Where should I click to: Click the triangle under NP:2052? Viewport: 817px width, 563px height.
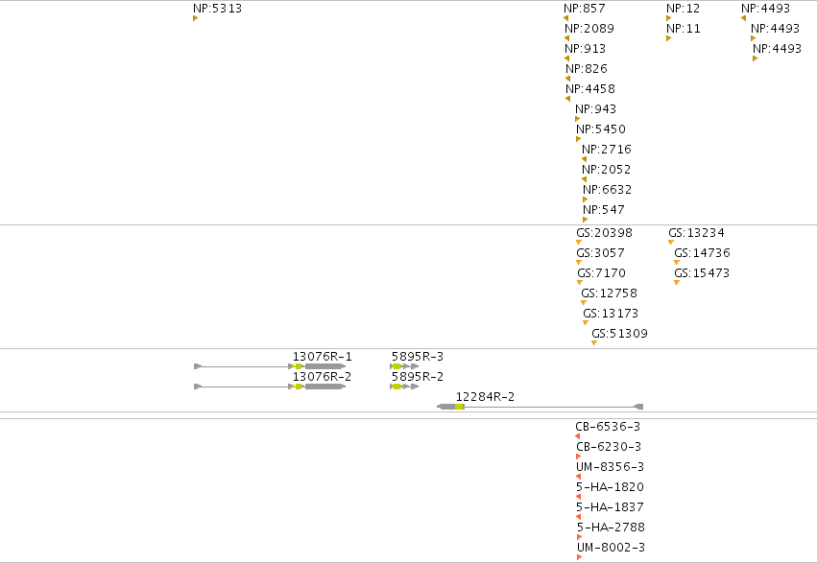(x=584, y=179)
